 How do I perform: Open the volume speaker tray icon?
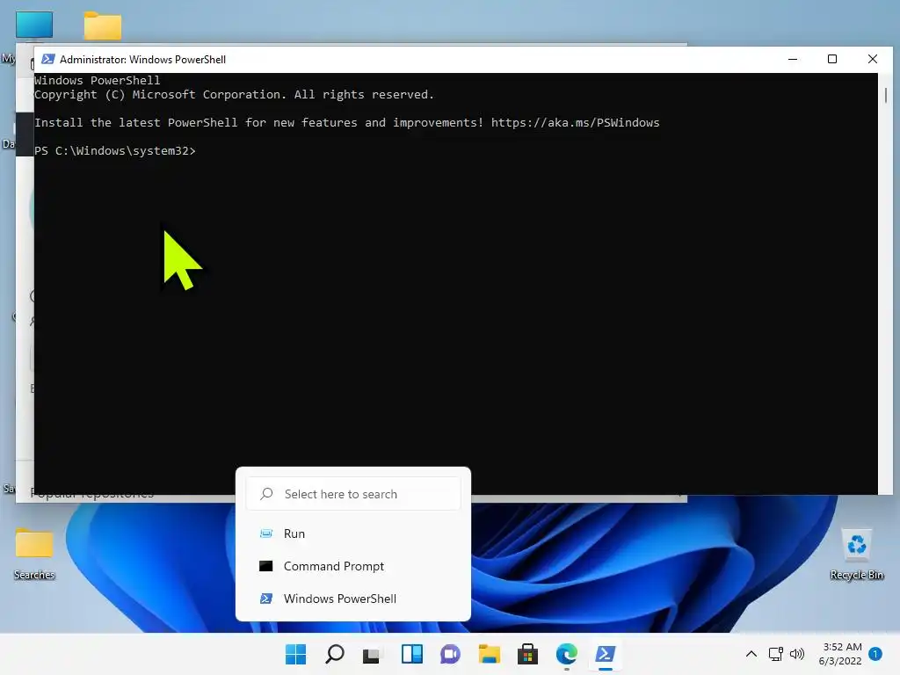(797, 654)
